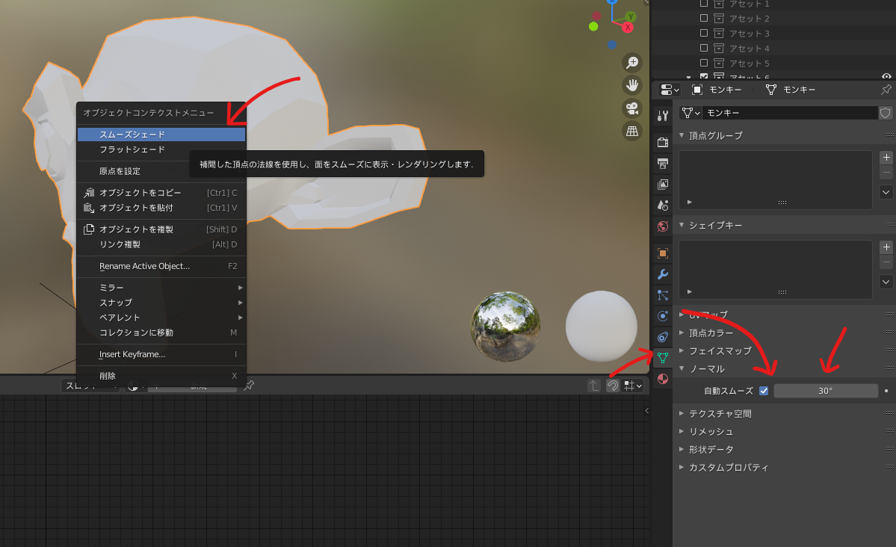Select オブジェクトを複製 menu entry
This screenshot has width=896, height=547.
tap(161, 229)
